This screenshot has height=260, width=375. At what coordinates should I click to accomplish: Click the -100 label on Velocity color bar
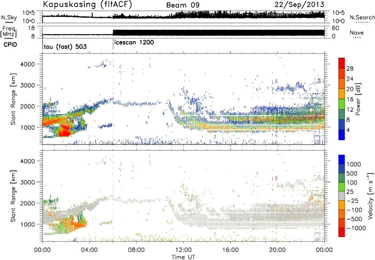[x=354, y=210]
